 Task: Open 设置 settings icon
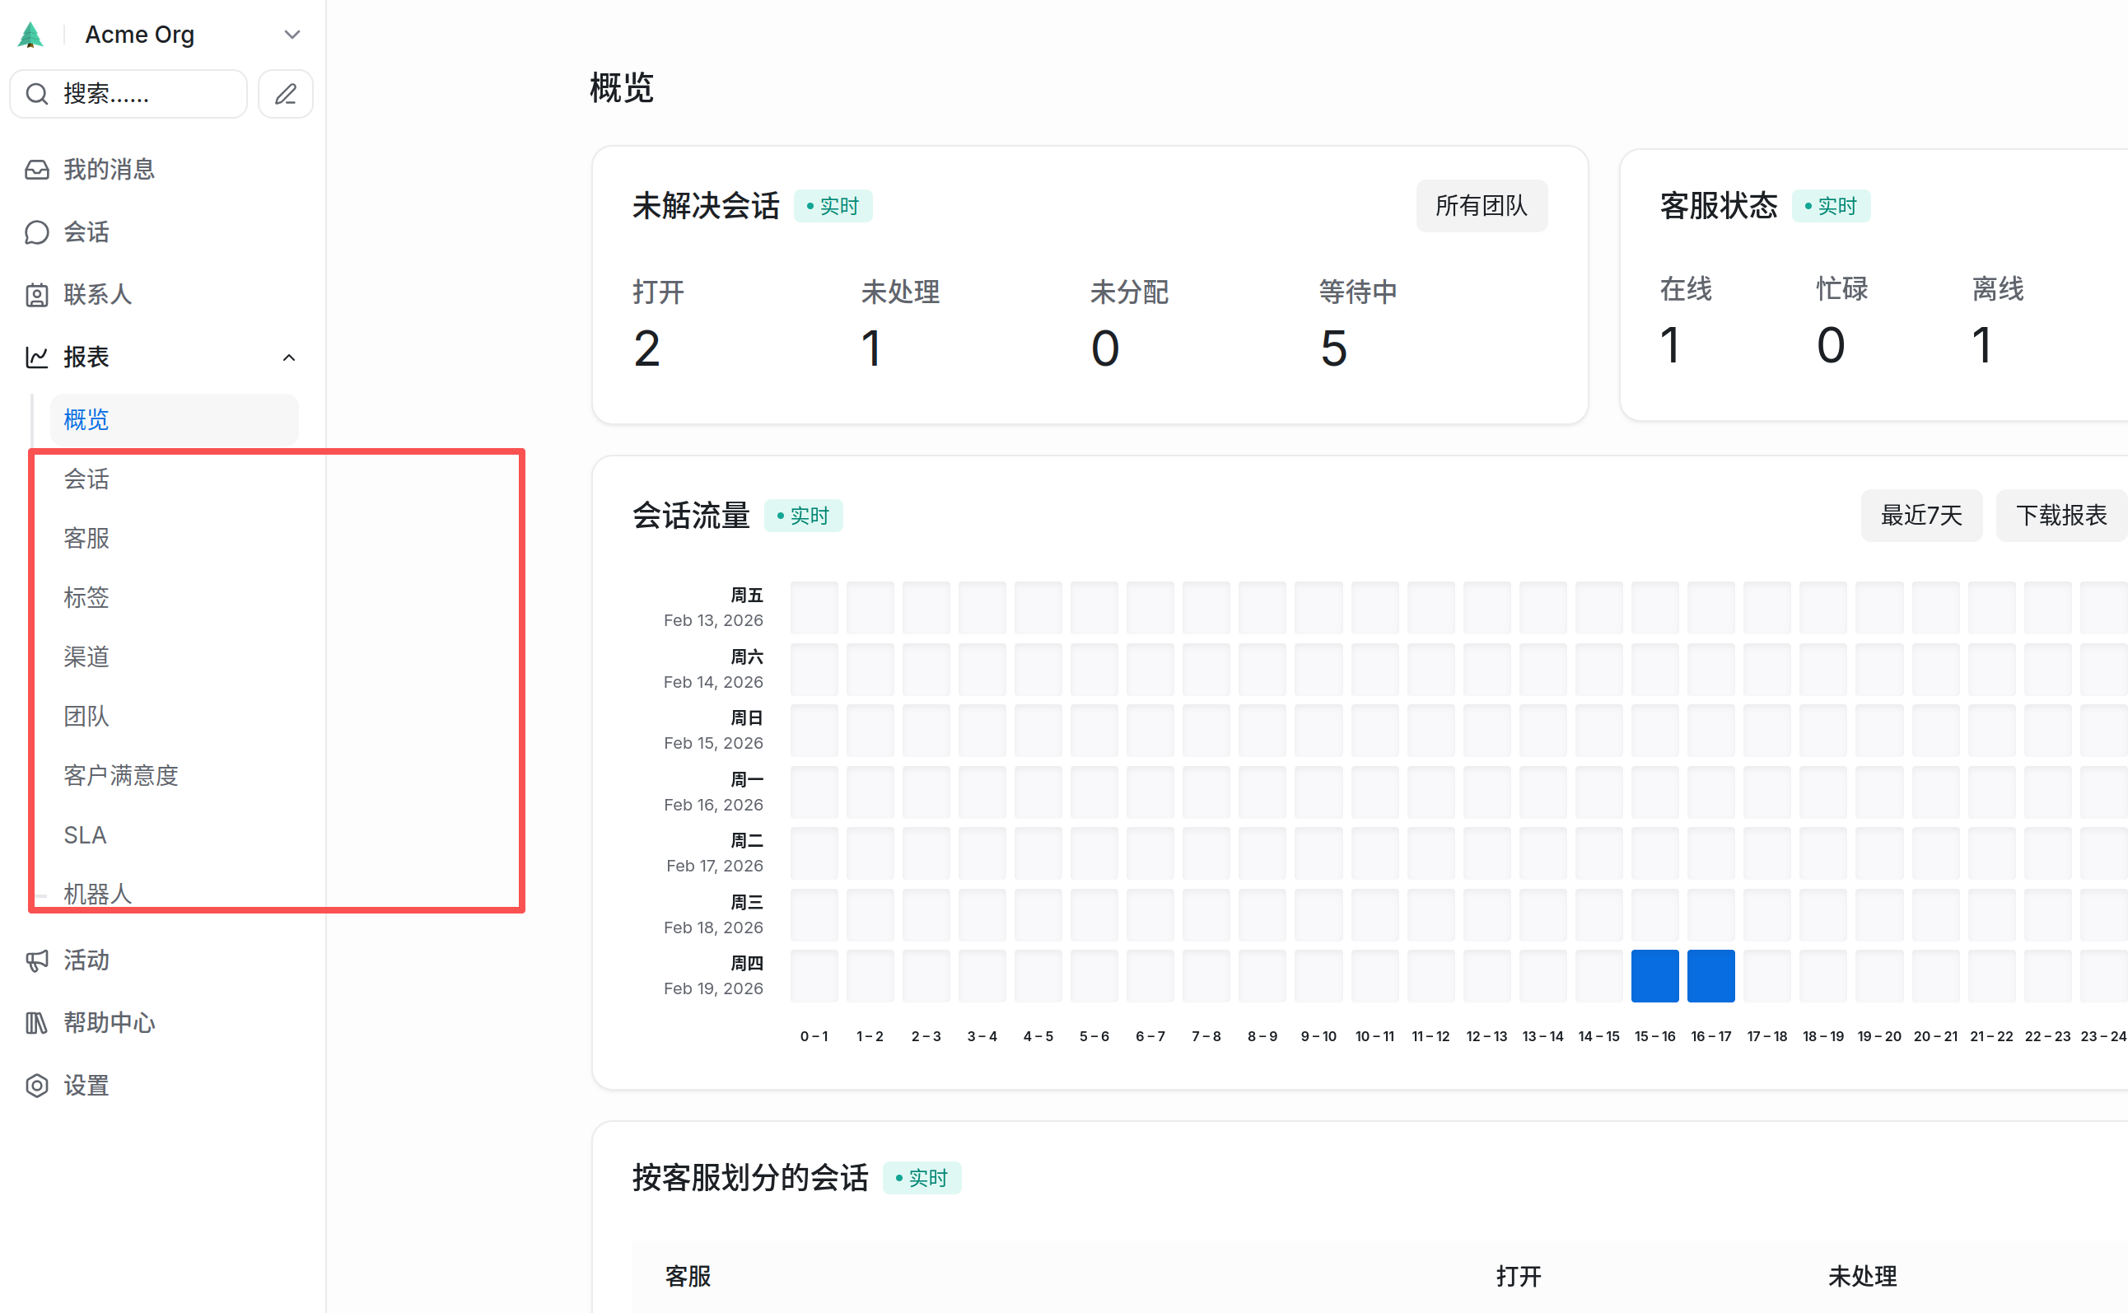[36, 1086]
